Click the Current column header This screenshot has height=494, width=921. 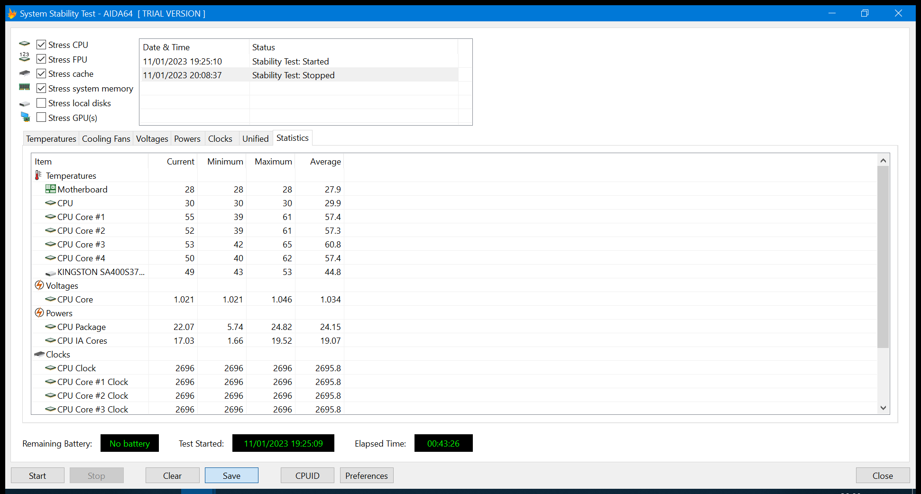(173, 162)
